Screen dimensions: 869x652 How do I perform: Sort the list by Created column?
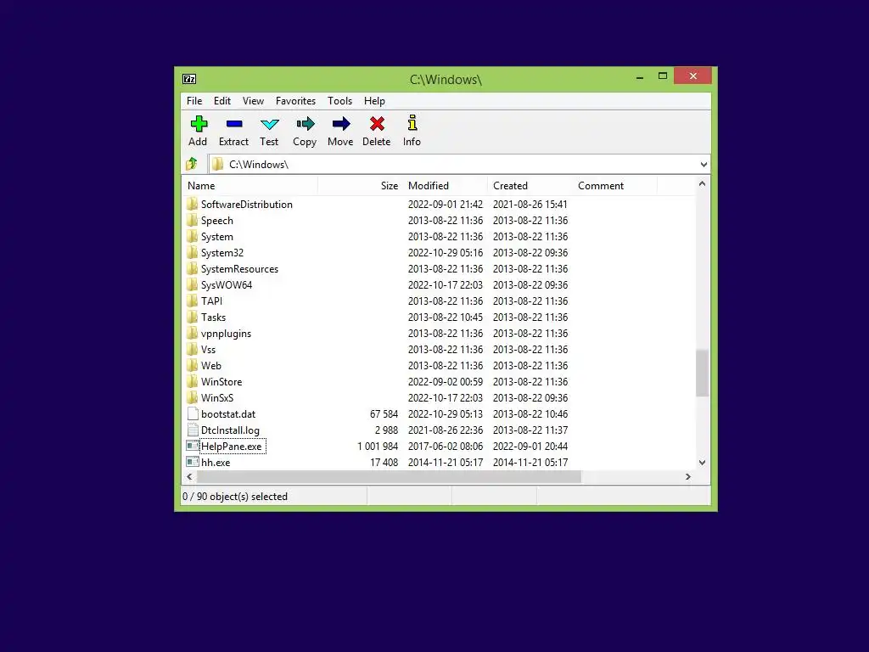pos(530,186)
